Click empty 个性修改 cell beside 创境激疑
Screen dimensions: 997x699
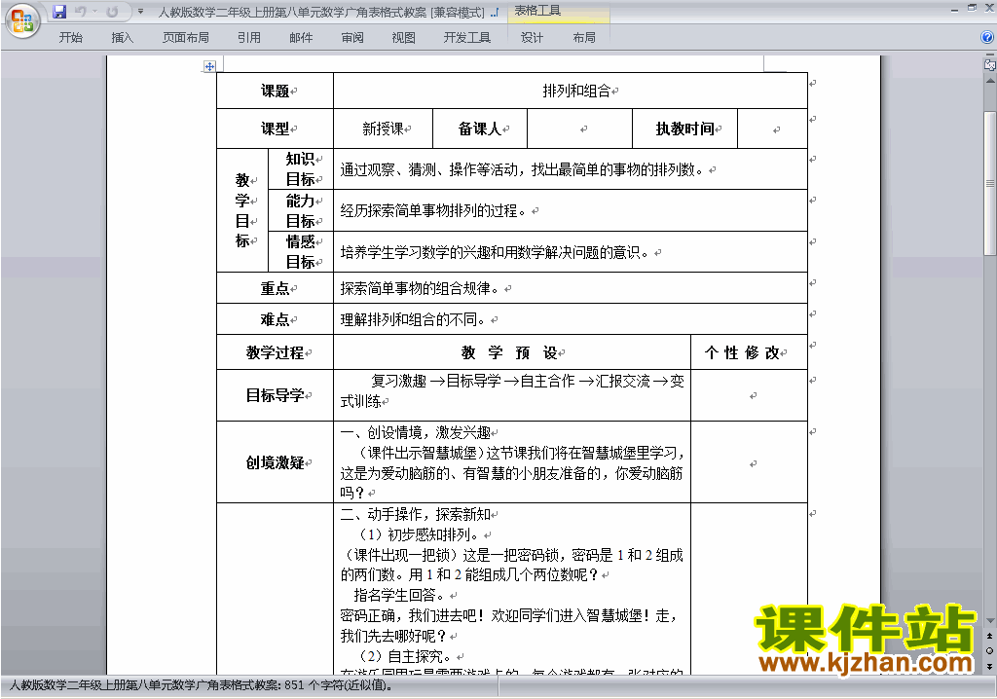click(749, 462)
